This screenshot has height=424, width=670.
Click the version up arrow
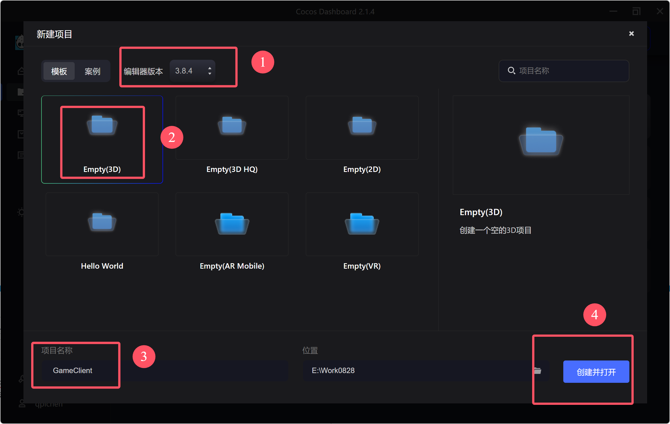pyautogui.click(x=210, y=68)
